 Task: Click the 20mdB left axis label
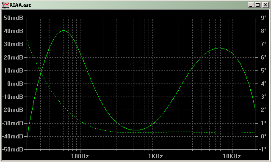[14, 57]
